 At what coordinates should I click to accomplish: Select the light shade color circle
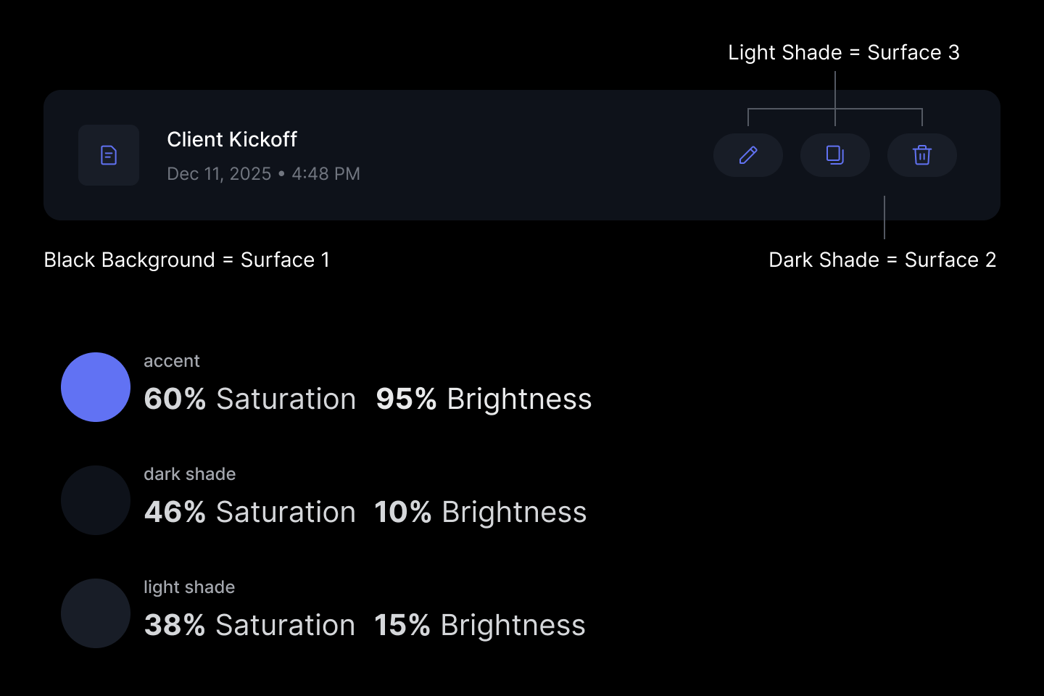click(96, 613)
